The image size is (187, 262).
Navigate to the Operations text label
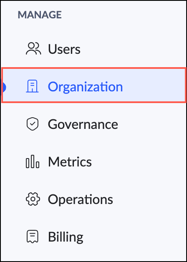click(81, 199)
